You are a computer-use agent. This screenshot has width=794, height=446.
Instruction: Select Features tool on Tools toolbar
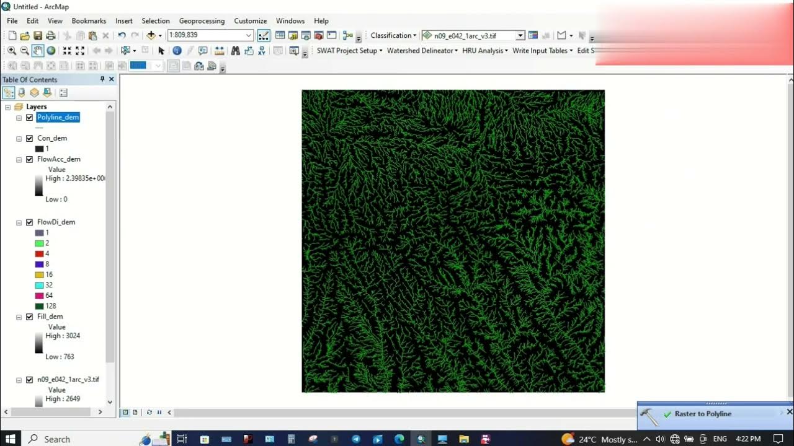tap(126, 51)
